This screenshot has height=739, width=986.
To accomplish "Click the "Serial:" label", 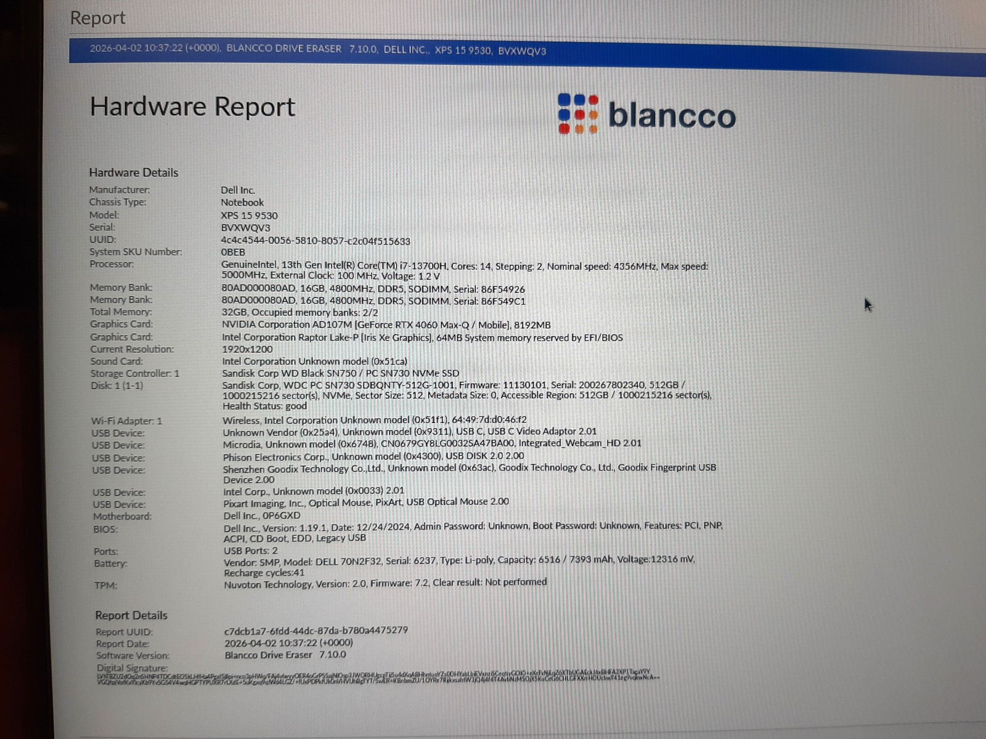I will [102, 227].
